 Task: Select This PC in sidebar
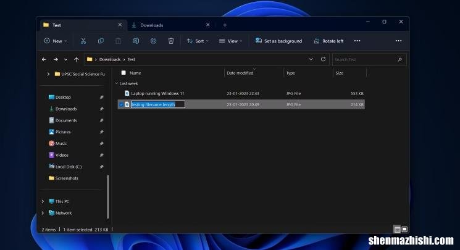59,201
